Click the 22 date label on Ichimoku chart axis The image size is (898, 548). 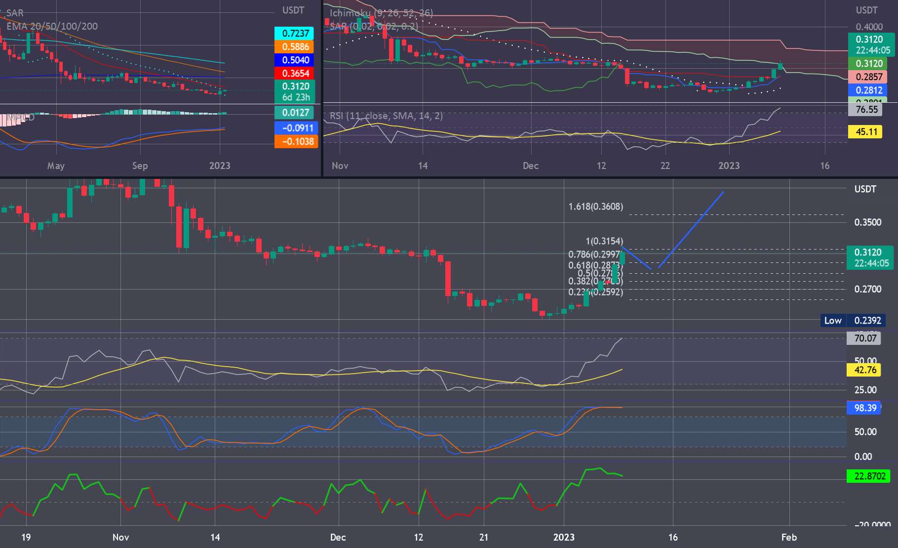click(665, 166)
